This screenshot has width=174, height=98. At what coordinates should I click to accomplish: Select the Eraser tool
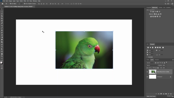(2, 35)
